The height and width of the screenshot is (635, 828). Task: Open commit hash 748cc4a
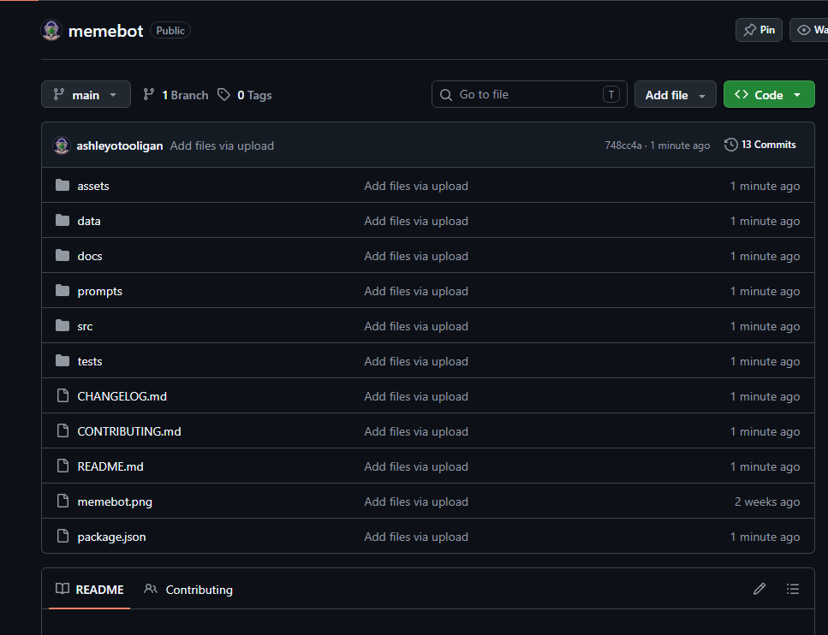point(623,145)
